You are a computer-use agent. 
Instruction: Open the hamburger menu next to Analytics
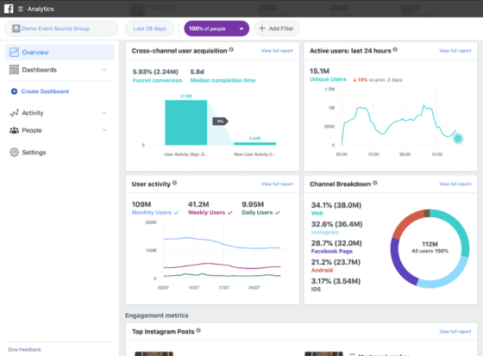click(21, 9)
